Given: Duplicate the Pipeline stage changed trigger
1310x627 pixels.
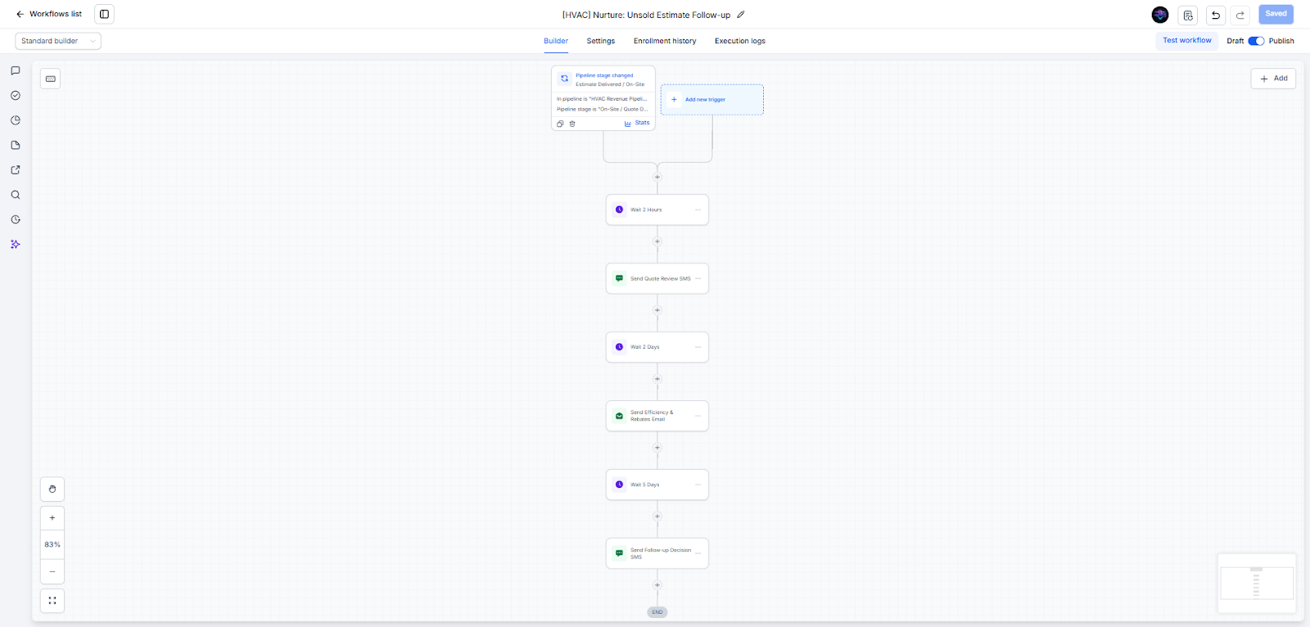Looking at the screenshot, I should pyautogui.click(x=560, y=124).
